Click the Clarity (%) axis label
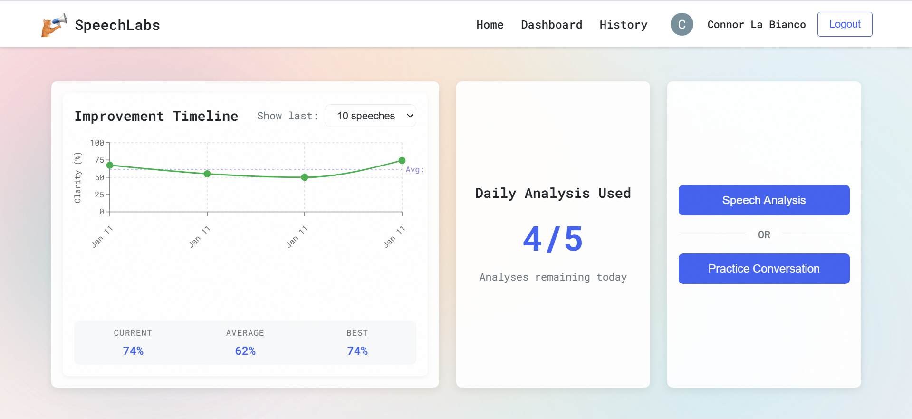The width and height of the screenshot is (912, 419). click(77, 177)
